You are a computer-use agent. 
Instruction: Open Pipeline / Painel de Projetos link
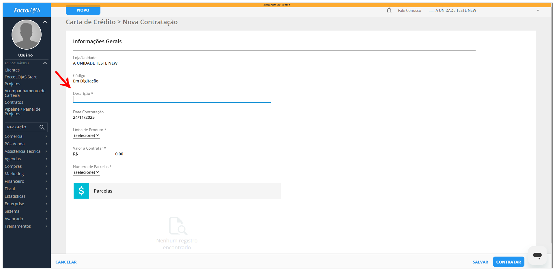(x=23, y=112)
